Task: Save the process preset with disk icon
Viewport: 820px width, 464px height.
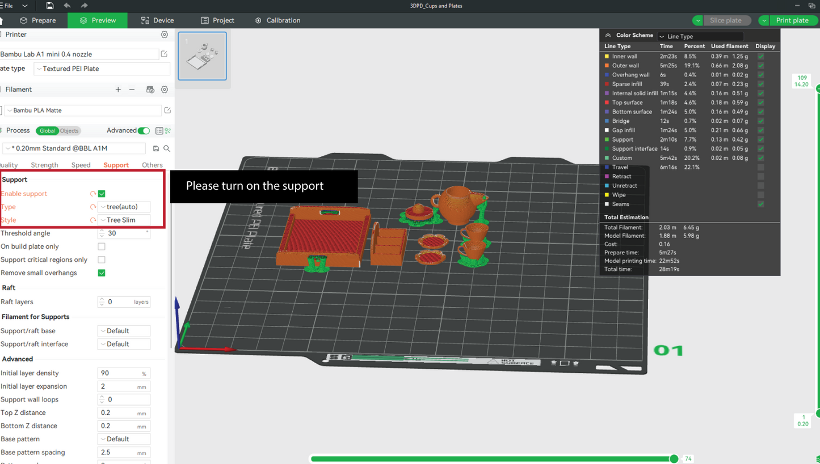Action: (x=157, y=148)
